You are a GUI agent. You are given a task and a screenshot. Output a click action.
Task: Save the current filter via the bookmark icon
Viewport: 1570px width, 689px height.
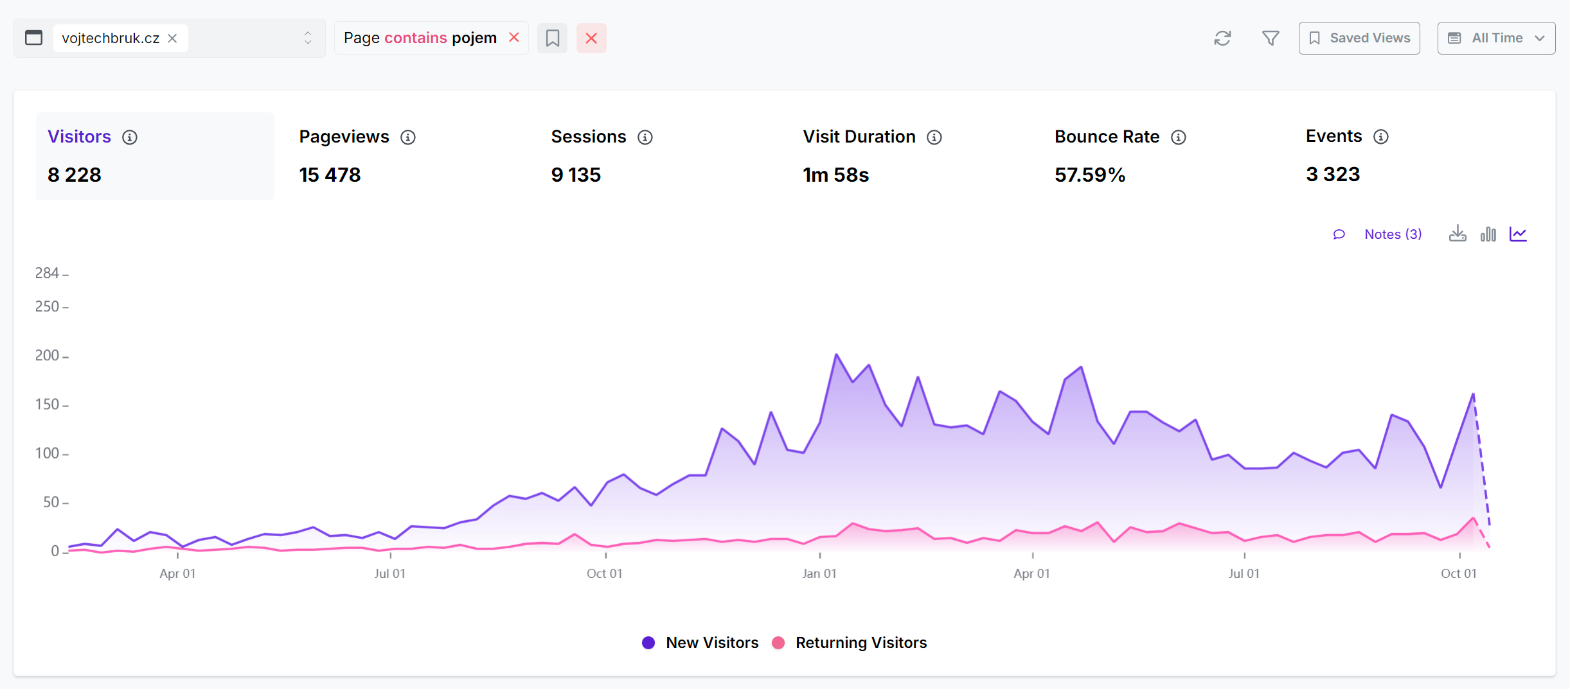point(553,38)
